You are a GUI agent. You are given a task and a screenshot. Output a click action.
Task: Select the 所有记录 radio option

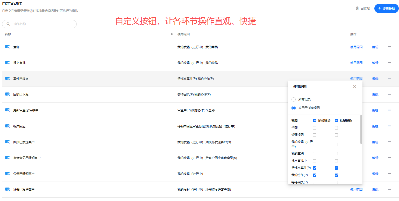point(294,99)
